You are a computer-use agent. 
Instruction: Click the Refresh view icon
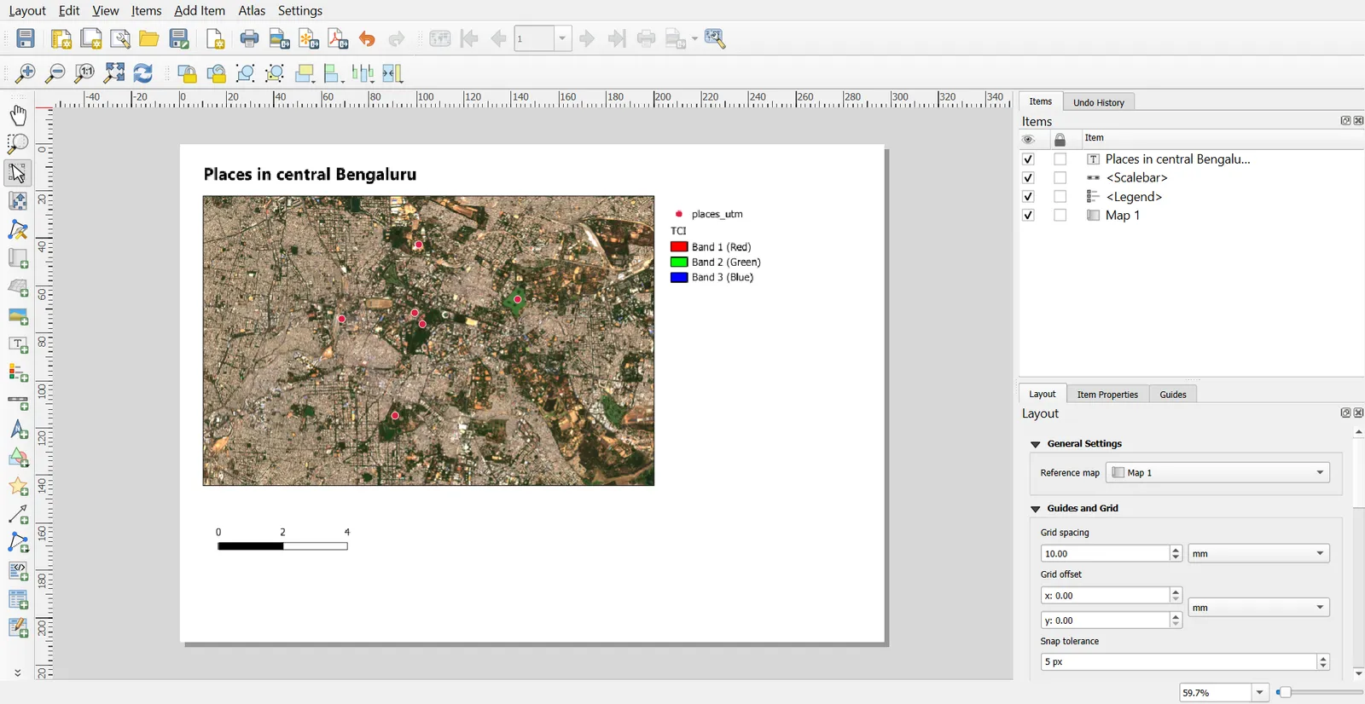[x=143, y=73]
